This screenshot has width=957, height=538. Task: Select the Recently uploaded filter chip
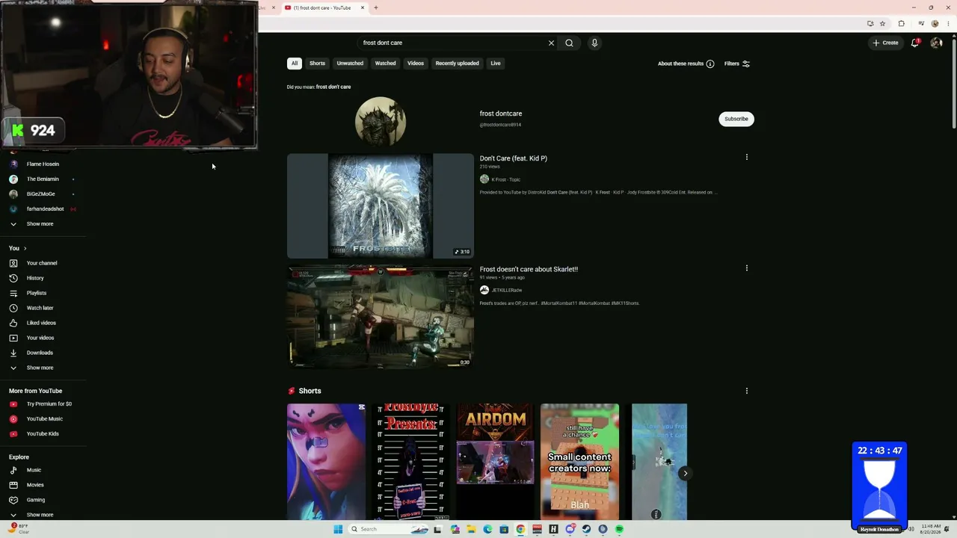click(457, 64)
